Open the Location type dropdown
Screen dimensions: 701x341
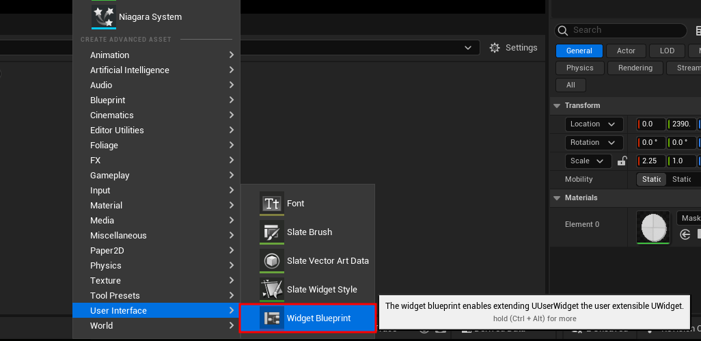[x=594, y=124]
